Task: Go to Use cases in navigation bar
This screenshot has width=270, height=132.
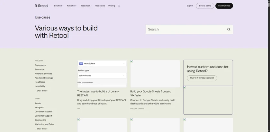Action: coord(100,6)
